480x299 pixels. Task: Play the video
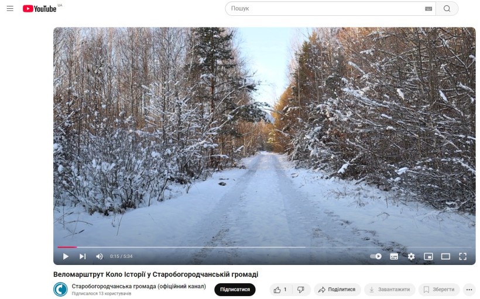(x=66, y=256)
